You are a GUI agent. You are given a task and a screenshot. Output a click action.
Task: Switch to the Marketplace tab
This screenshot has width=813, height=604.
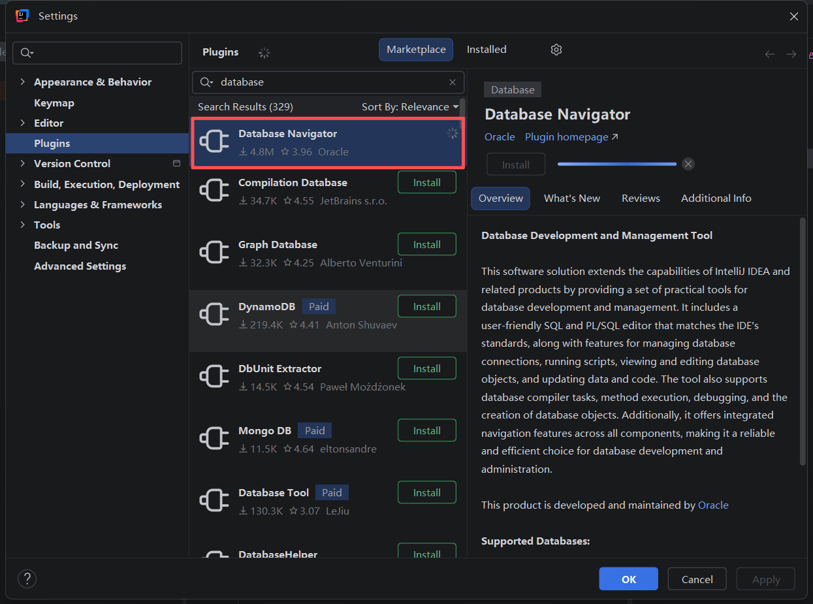[416, 50]
